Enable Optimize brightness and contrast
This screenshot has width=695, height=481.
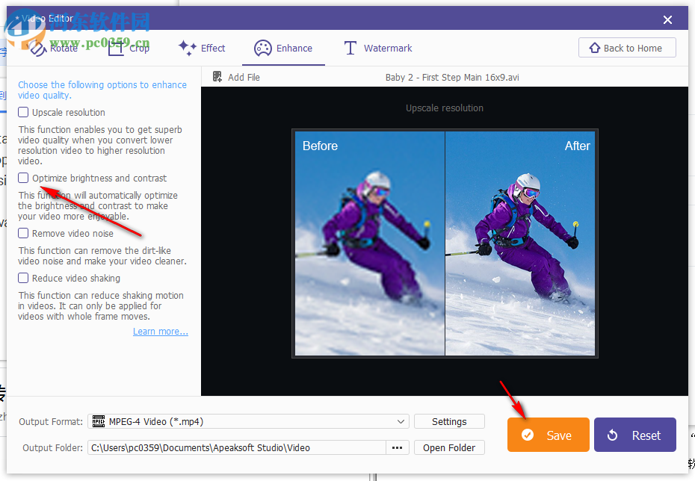point(22,178)
